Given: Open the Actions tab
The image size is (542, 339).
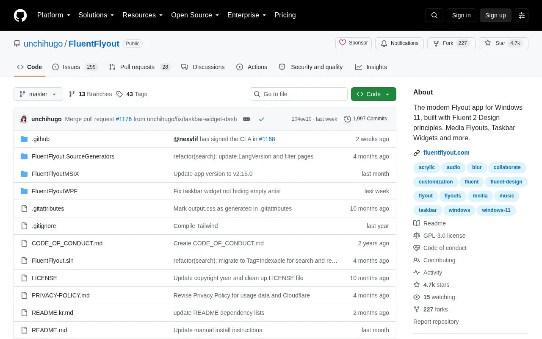Looking at the screenshot, I should coord(252,67).
